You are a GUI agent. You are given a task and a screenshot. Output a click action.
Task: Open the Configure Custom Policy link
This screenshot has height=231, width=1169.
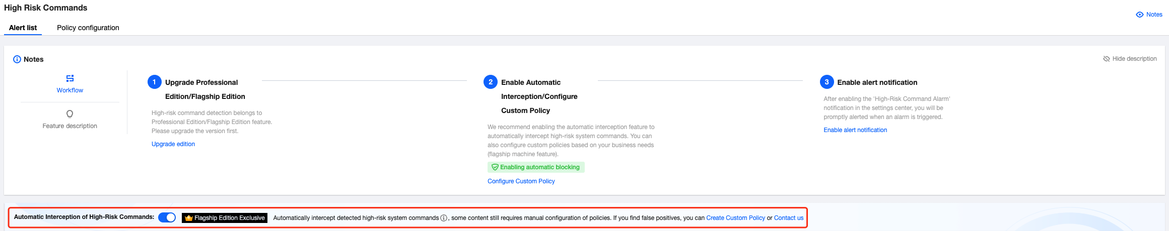click(521, 181)
